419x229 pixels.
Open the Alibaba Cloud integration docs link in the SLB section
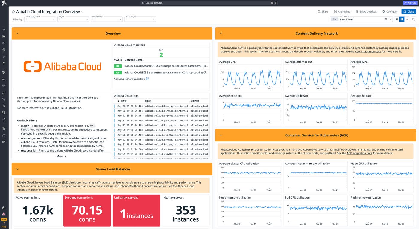click(x=186, y=186)
